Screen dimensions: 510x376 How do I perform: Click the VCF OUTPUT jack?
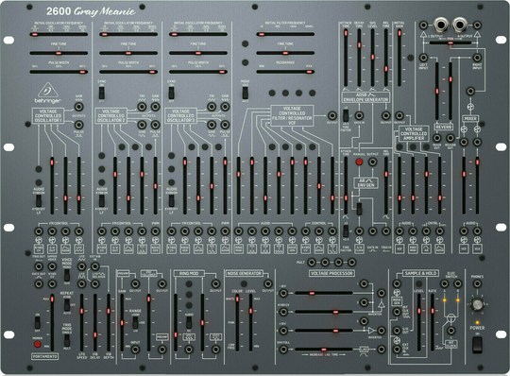[x=332, y=115]
